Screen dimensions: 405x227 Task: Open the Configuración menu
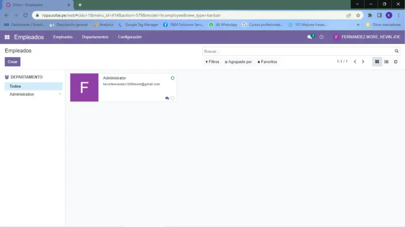point(130,37)
